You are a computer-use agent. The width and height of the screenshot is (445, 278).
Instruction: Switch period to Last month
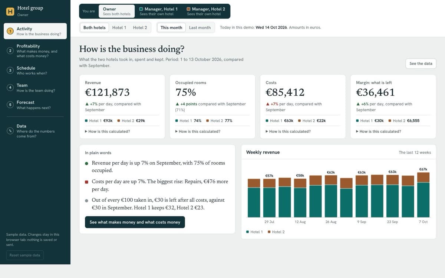(x=200, y=27)
